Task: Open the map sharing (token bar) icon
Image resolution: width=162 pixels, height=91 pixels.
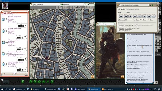Action: click(x=86, y=4)
